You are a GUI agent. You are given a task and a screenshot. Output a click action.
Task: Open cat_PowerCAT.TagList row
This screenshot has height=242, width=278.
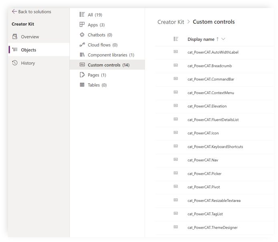click(215, 214)
